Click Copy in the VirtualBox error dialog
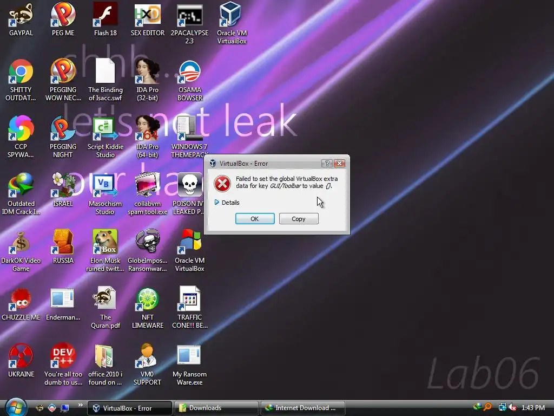The height and width of the screenshot is (416, 554). tap(299, 219)
